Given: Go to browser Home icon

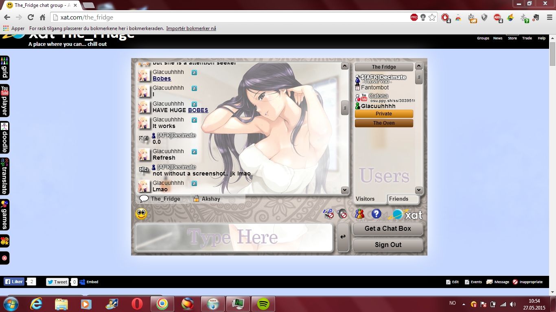Looking at the screenshot, I should (42, 17).
